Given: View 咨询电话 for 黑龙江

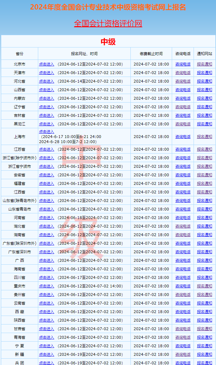Looking at the screenshot, I should 183,124.
